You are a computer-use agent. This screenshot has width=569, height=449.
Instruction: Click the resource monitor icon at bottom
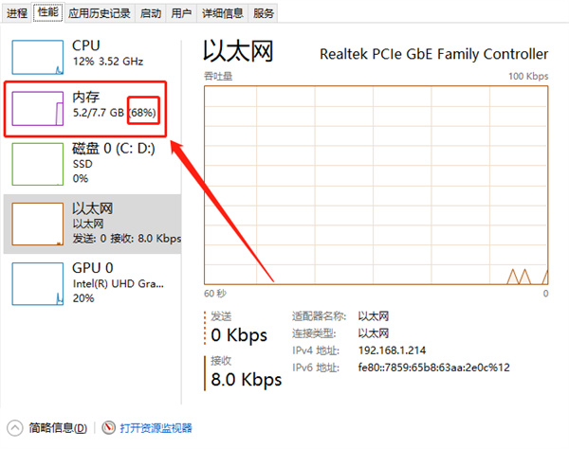109,428
